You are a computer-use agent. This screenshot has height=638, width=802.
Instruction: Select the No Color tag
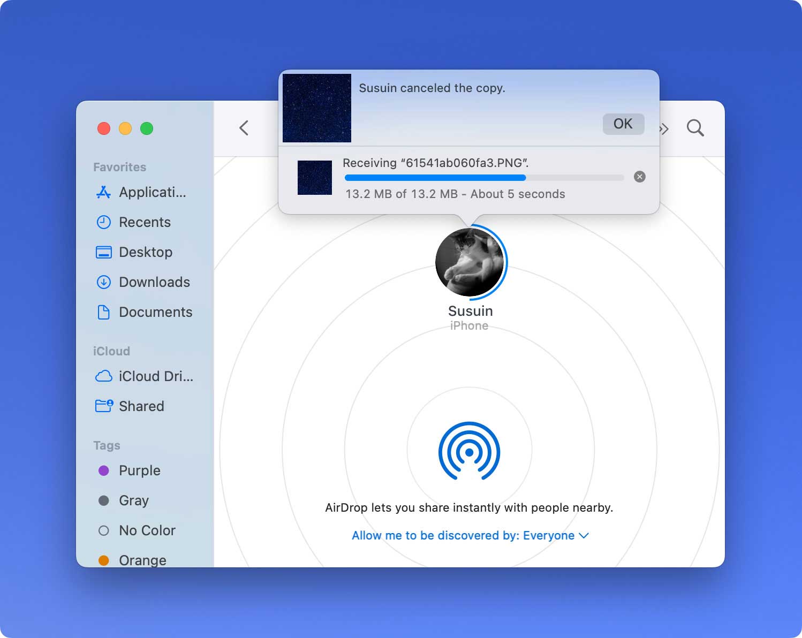[137, 530]
